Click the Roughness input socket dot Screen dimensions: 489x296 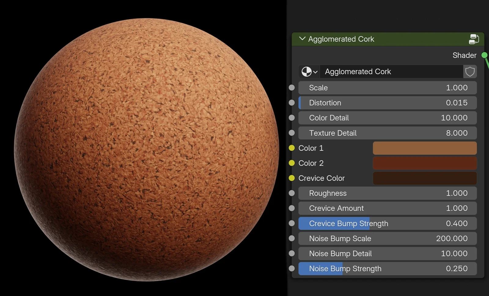(291, 193)
